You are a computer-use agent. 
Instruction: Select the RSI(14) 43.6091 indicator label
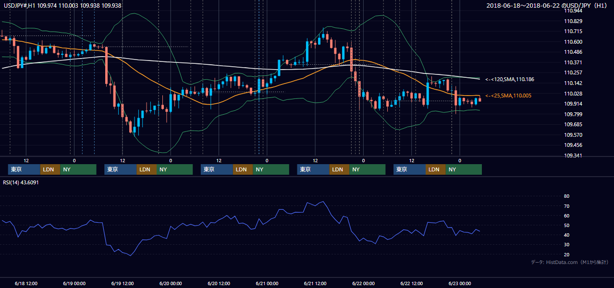[21, 182]
